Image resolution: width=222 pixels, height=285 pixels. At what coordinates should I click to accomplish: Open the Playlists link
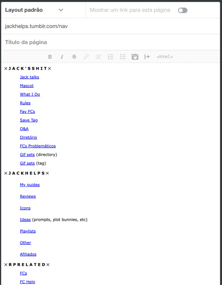28,231
